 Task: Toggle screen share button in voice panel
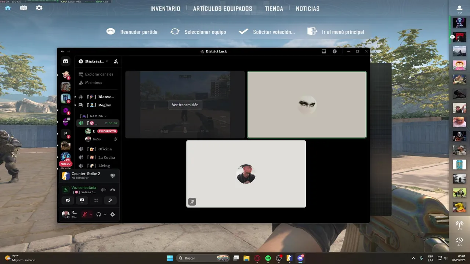(82, 201)
